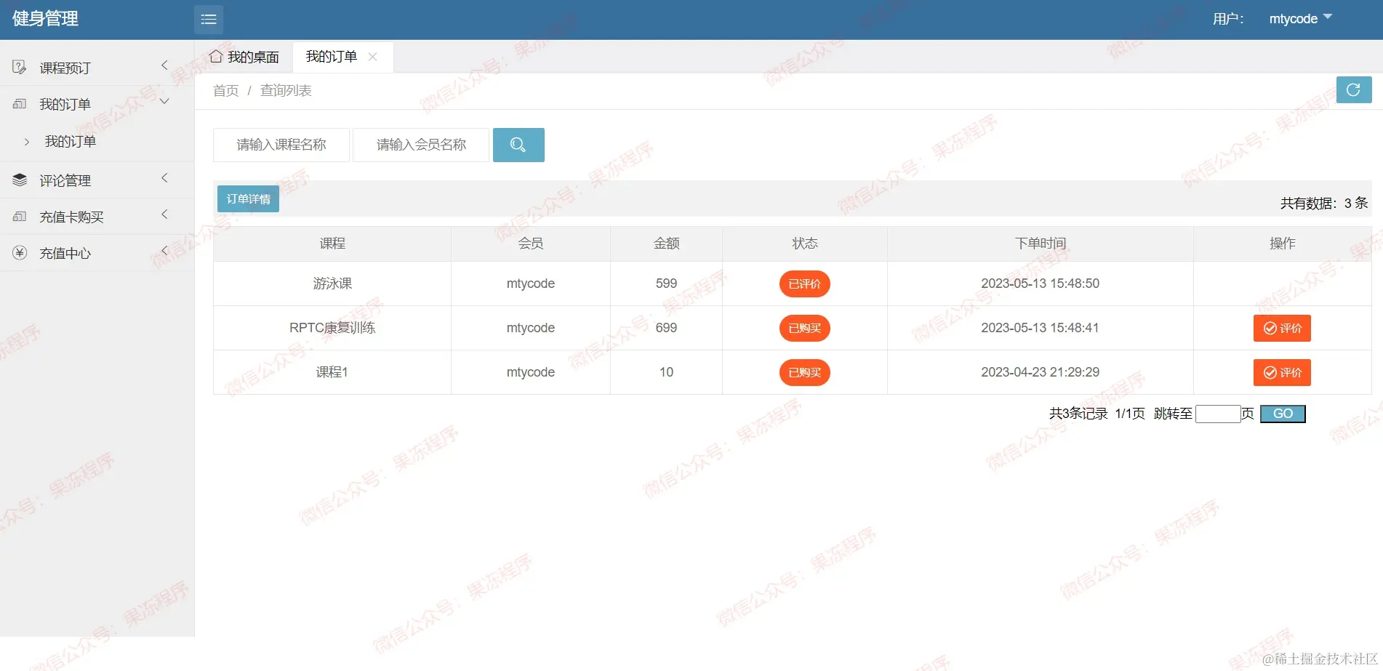This screenshot has height=671, width=1383.
Task: Expand the 充值卡购买 menu chevron
Action: (164, 214)
